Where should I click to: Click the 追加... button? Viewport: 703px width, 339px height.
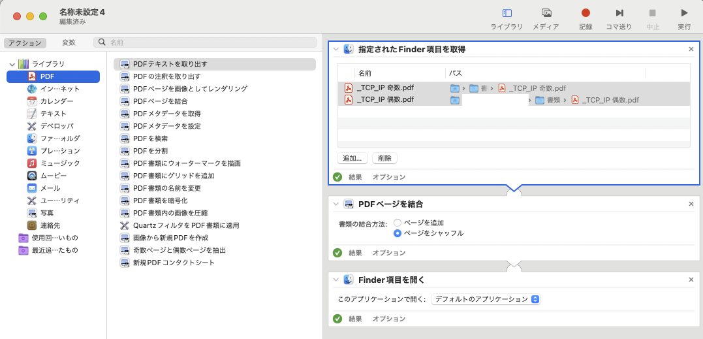352,158
